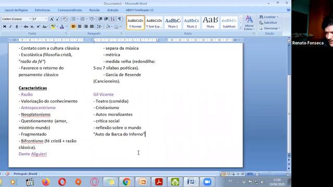The height and width of the screenshot is (187, 333).
Task: Click the bullets list icon
Action: tap(73, 19)
